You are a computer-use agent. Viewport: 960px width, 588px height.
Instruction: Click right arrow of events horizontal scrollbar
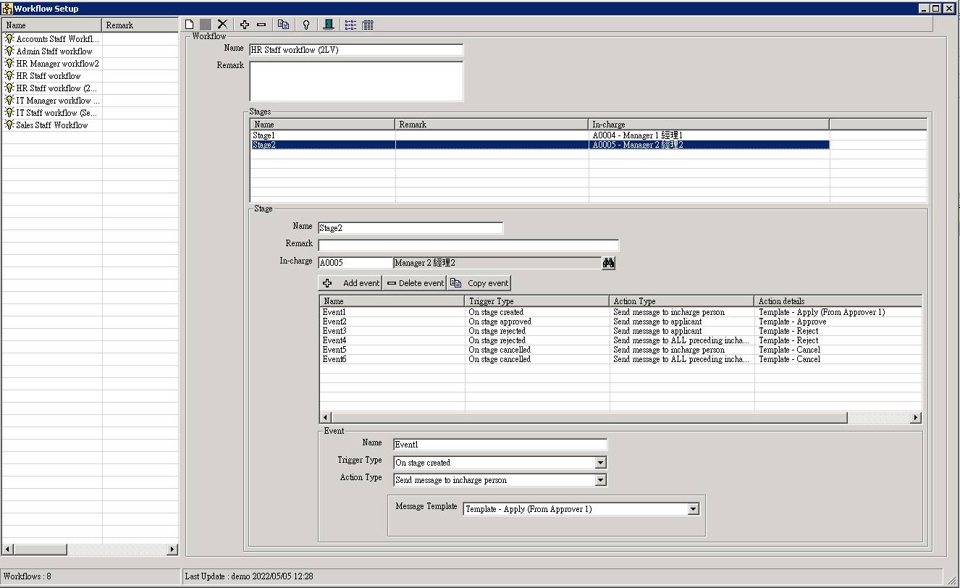[916, 418]
